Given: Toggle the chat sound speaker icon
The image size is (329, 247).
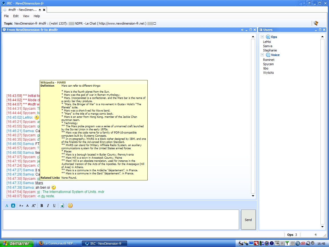Looking at the screenshot, I should [242, 30].
